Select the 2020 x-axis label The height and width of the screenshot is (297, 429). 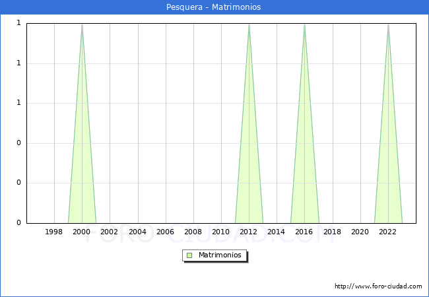point(360,232)
